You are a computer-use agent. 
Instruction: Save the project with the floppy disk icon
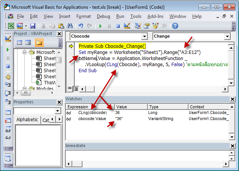[x=32, y=26]
